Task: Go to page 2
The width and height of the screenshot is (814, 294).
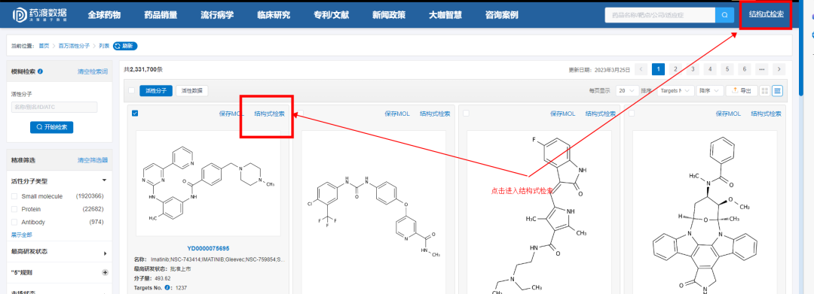Action: [x=675, y=69]
